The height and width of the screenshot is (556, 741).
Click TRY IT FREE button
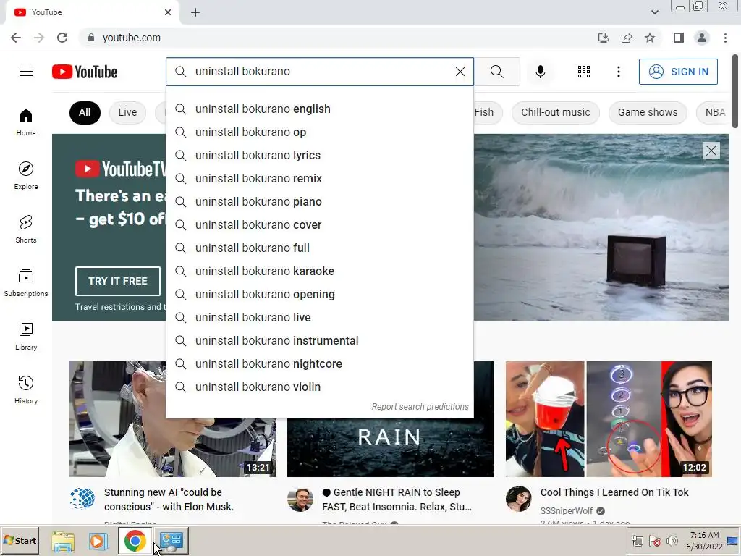[x=118, y=281]
